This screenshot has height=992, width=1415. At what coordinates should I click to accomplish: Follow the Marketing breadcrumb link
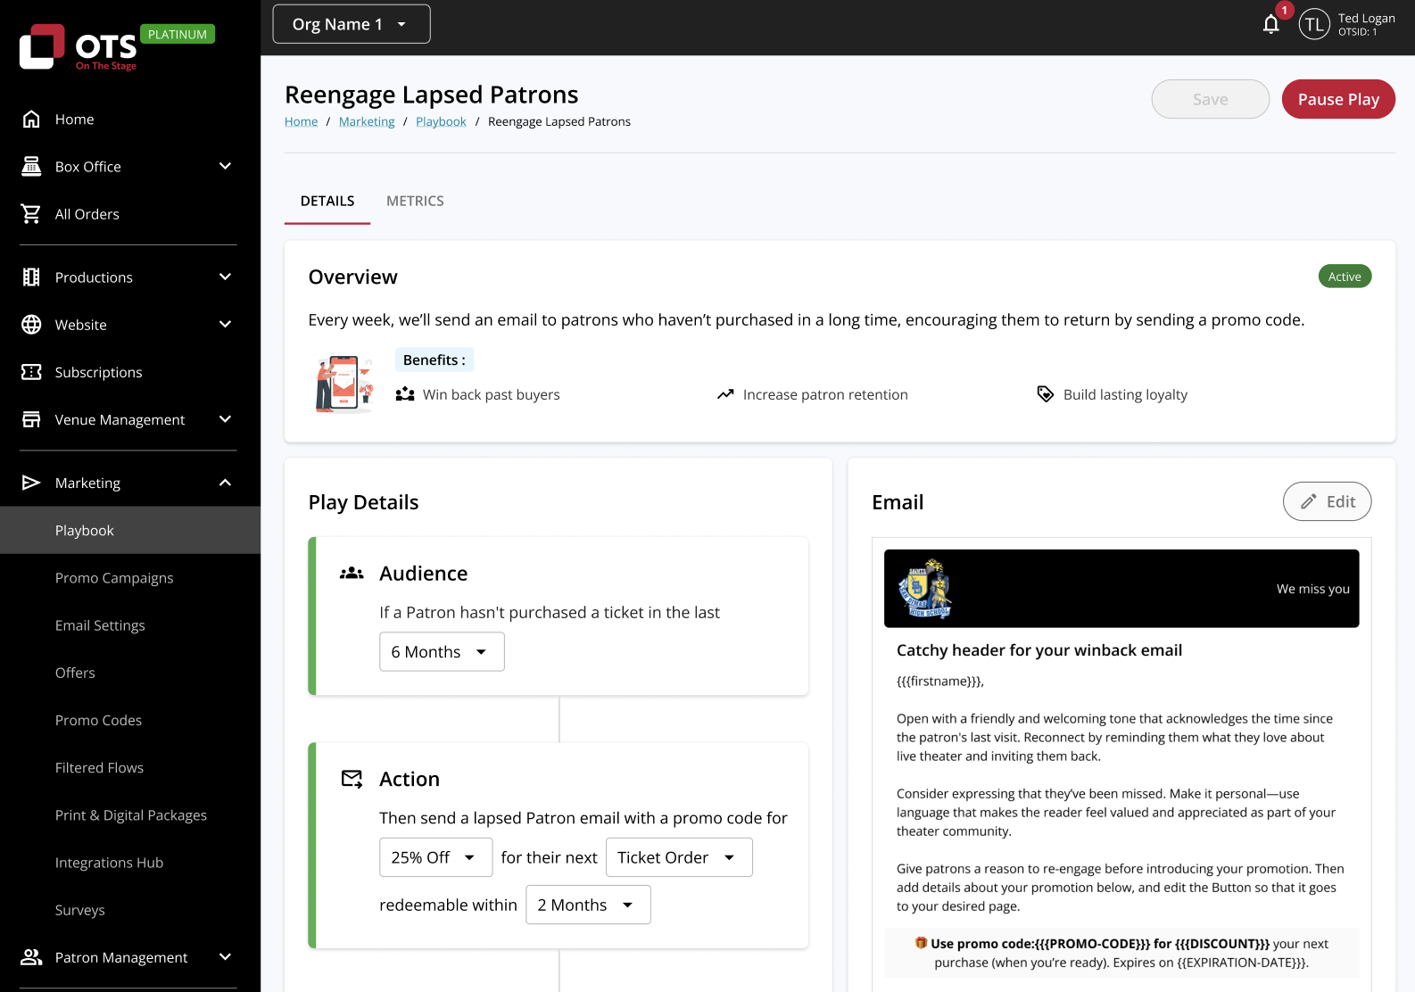click(367, 121)
